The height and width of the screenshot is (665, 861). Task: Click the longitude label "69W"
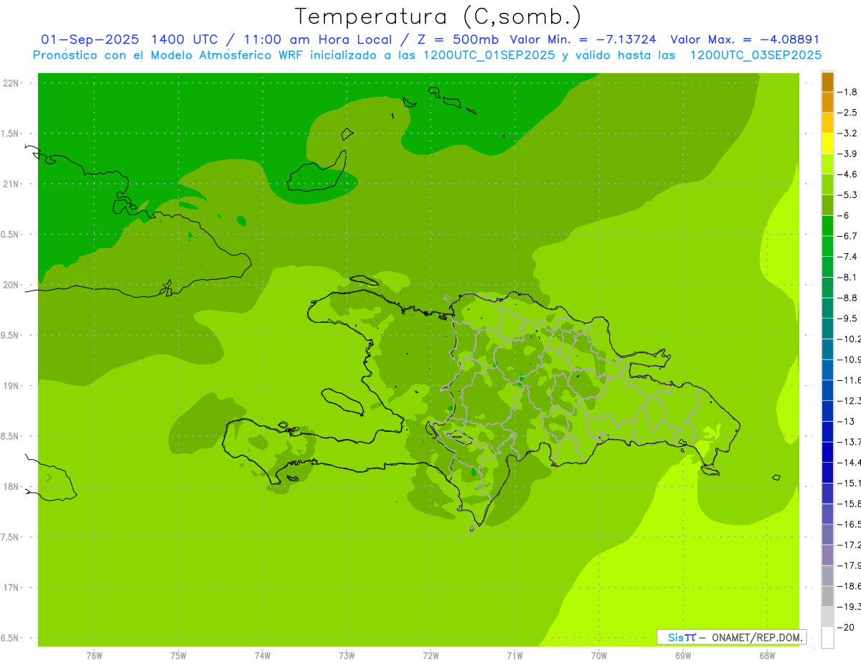point(683,655)
